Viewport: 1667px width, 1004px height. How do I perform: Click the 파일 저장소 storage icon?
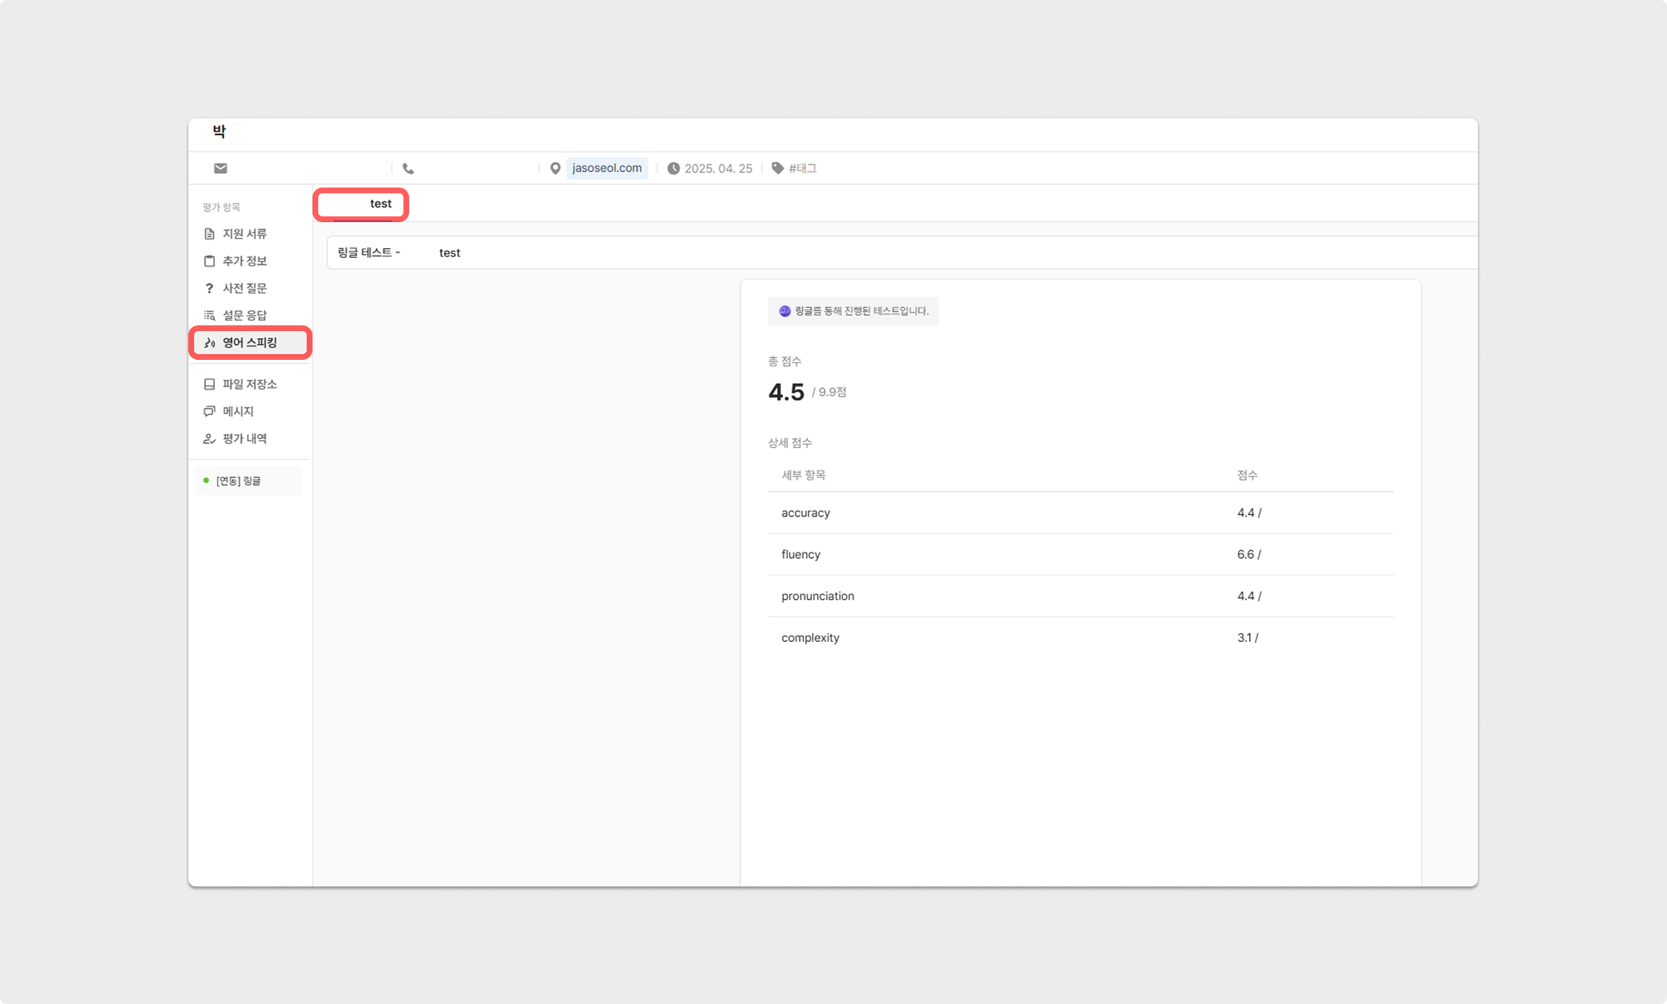[209, 384]
